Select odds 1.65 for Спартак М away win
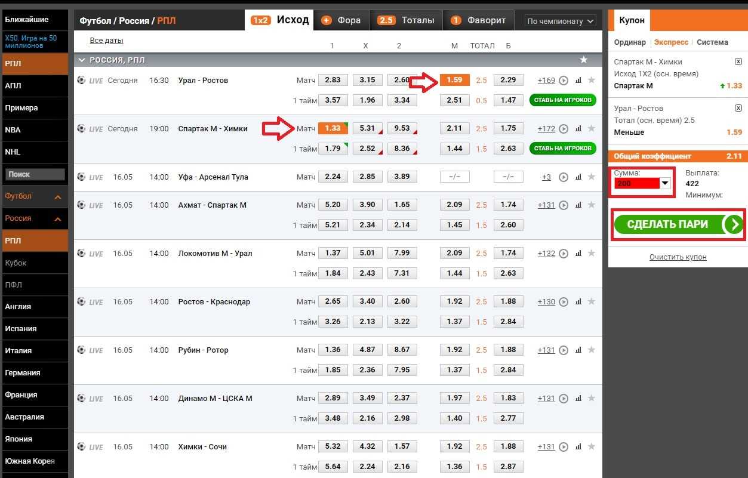Viewport: 748px width, 478px height. pyautogui.click(x=402, y=205)
